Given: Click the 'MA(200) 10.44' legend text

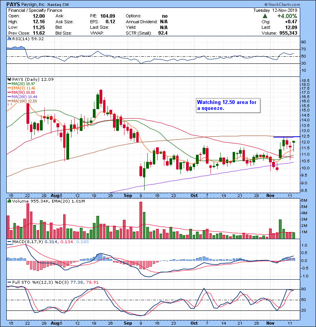Looking at the screenshot, I should click(24, 97).
